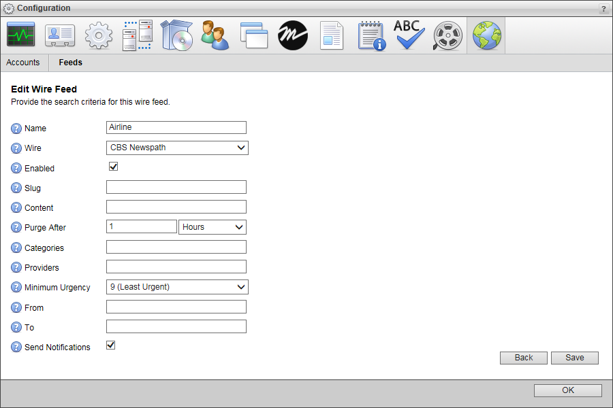
Task: Open the server rack network icon
Action: pos(137,35)
